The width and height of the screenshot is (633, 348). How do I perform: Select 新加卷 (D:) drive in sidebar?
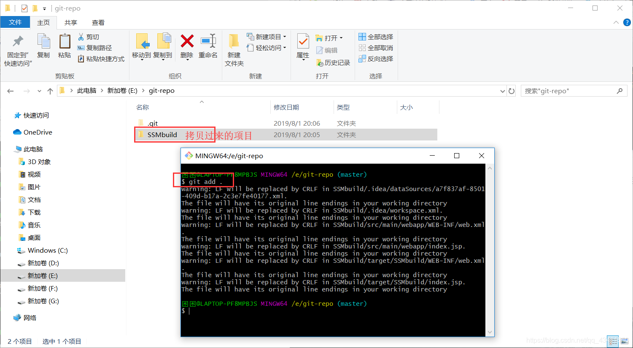(43, 263)
